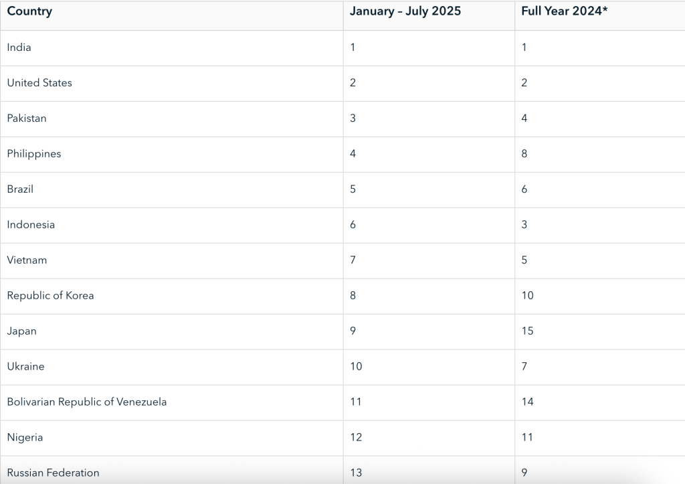Image resolution: width=685 pixels, height=484 pixels.
Task: Click the January – July 2025 column header
Action: point(405,11)
